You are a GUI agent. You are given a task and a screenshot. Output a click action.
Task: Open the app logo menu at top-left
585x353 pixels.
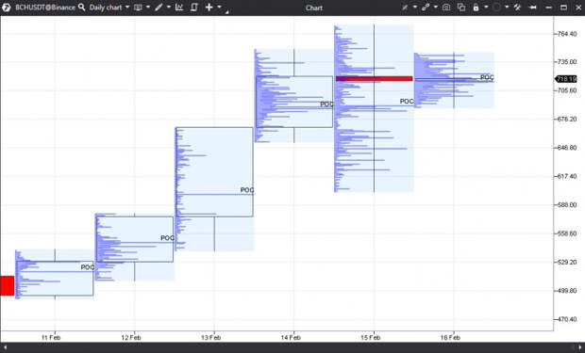click(x=7, y=8)
